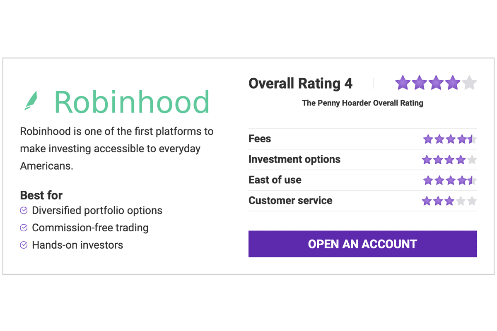Click the checkmark beside Diversified portfolio options
Viewport: 497px width, 331px height.
(x=24, y=211)
